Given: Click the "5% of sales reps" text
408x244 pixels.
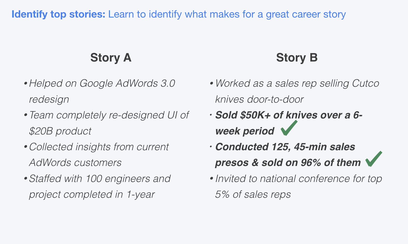Looking at the screenshot, I should 253,195.
